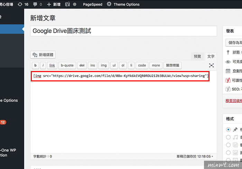The height and width of the screenshot is (169, 242).
Task: Click the plus 新增 new item
Action: click(54, 4)
